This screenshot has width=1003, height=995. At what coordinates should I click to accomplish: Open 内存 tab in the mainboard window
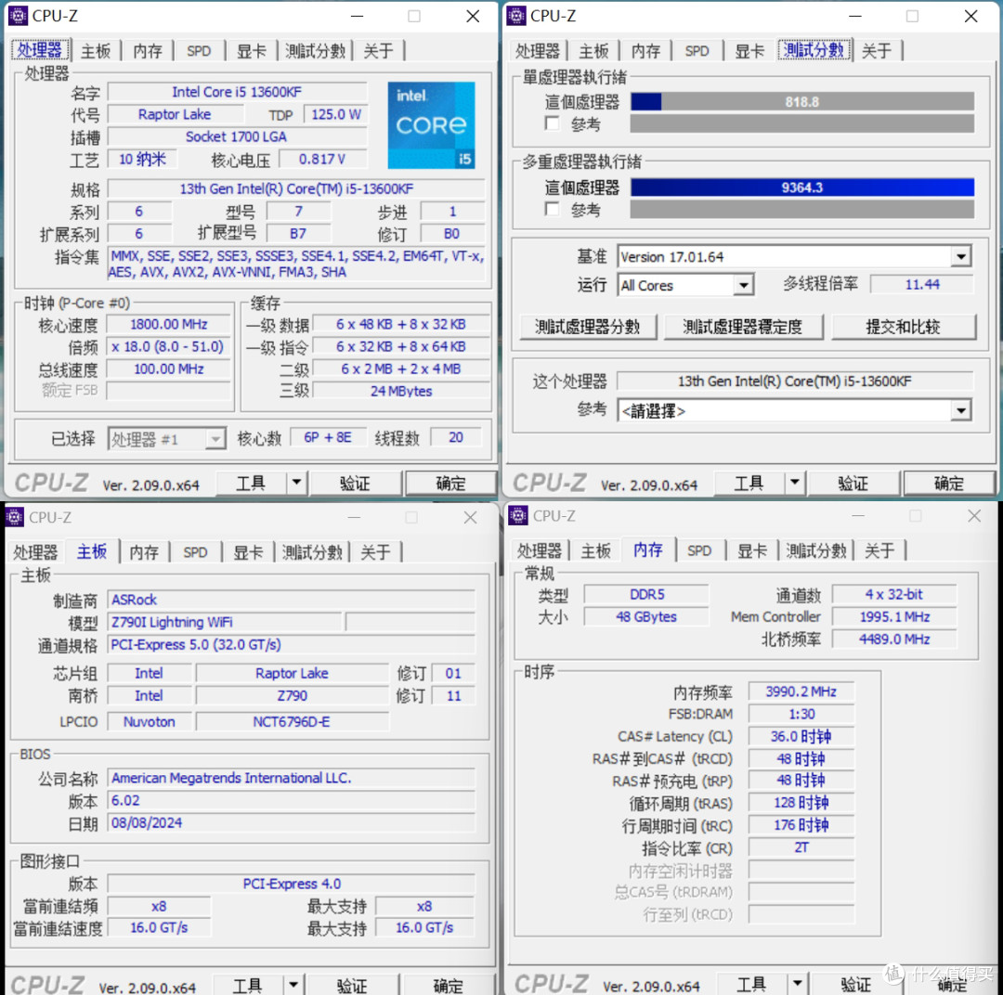pos(144,552)
